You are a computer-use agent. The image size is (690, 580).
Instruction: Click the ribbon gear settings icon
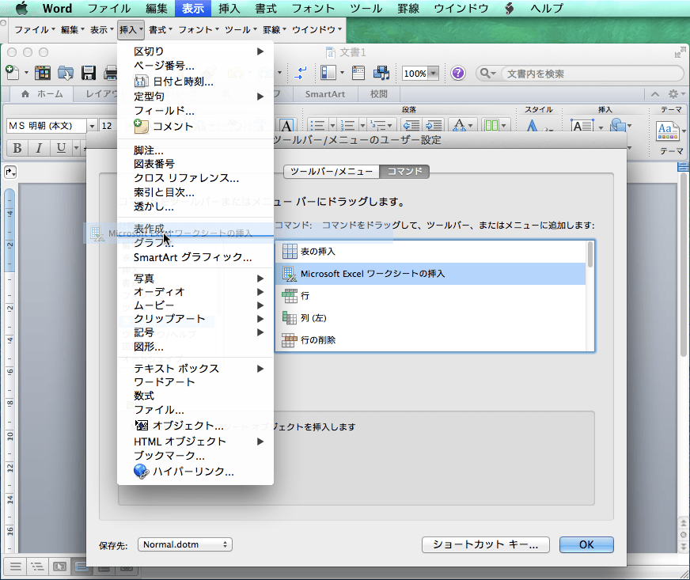point(673,93)
